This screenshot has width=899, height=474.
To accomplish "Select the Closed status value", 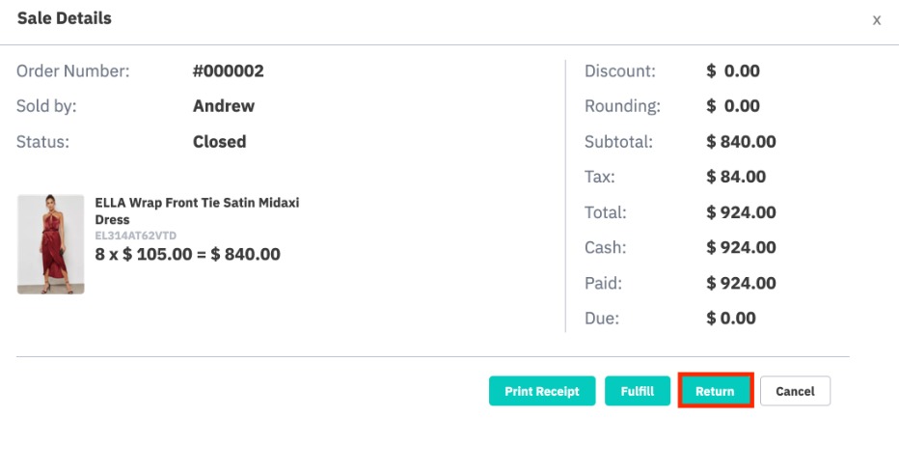I will (219, 141).
